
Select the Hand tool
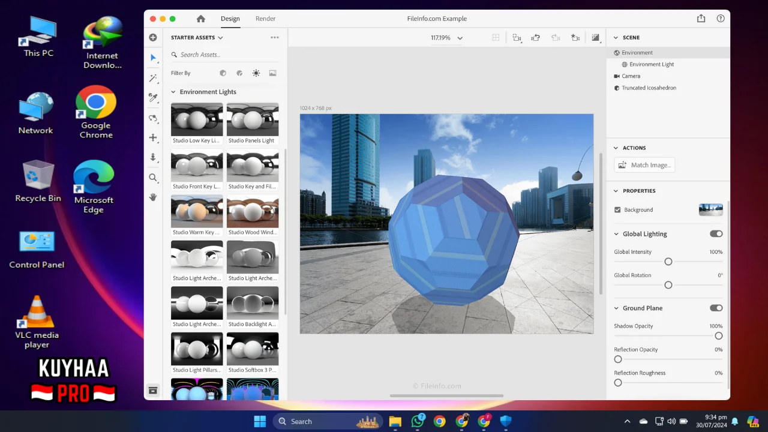tap(153, 197)
